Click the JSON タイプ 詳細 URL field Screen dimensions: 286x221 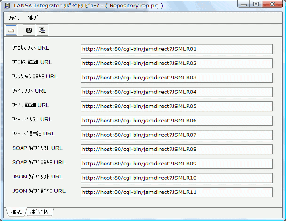[177, 192]
